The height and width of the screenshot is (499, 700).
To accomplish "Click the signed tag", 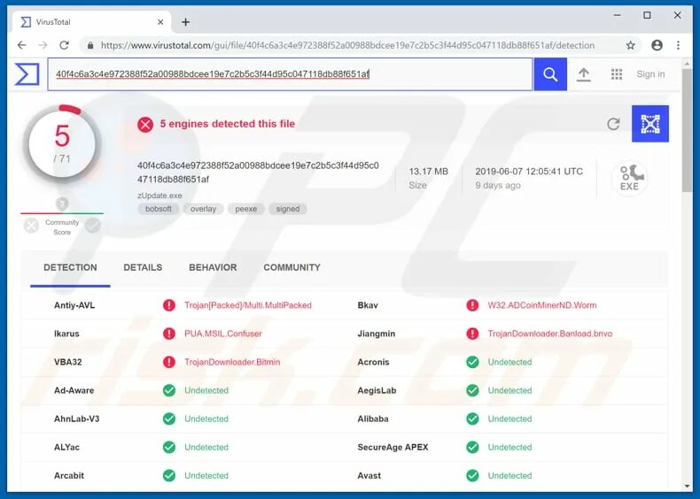I will (288, 209).
